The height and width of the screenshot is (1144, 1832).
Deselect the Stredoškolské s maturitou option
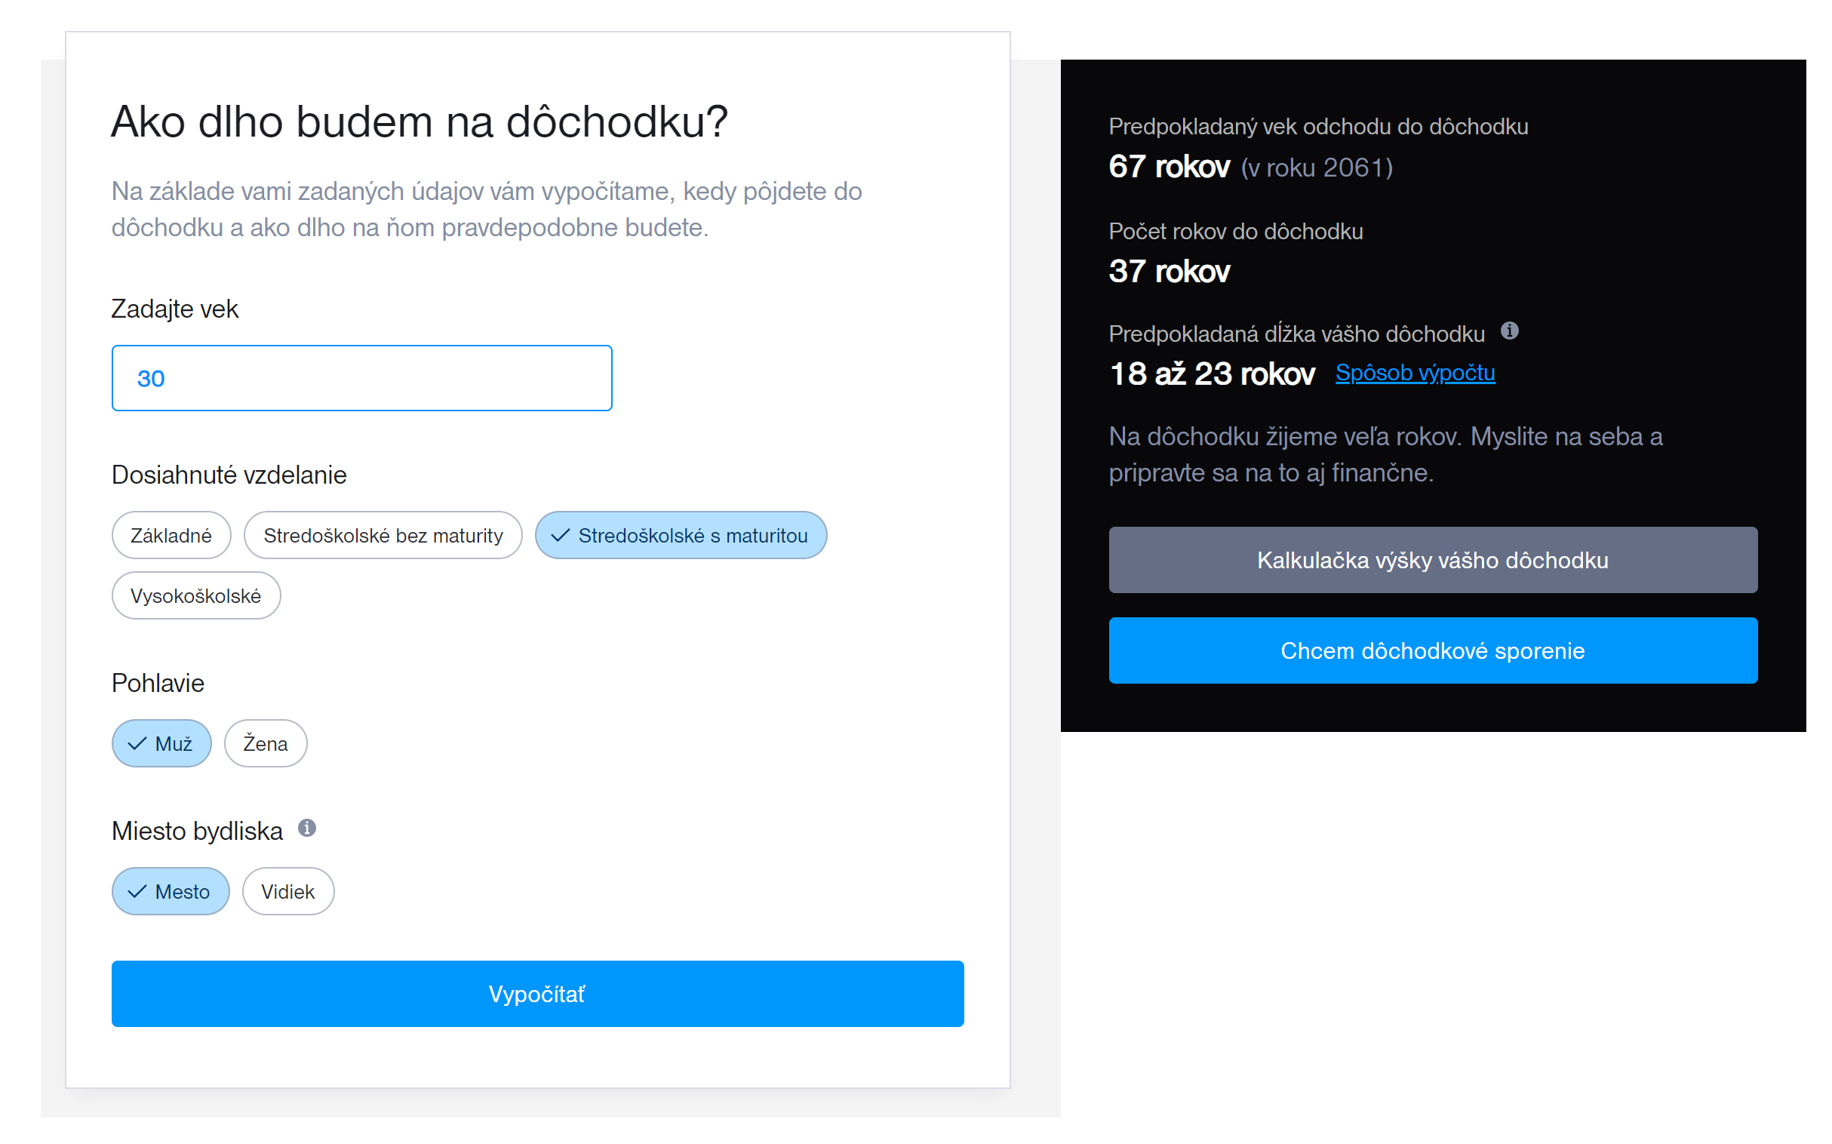681,535
